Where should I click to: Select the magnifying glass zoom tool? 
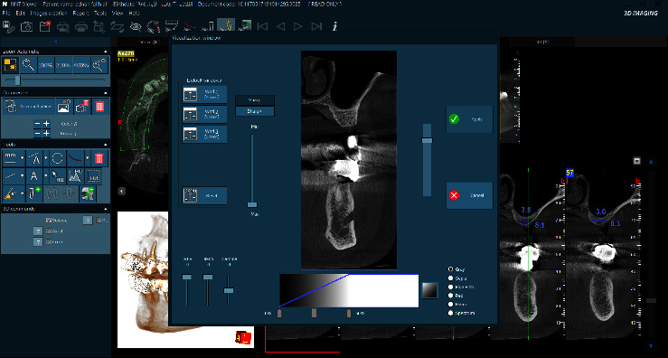point(28,65)
